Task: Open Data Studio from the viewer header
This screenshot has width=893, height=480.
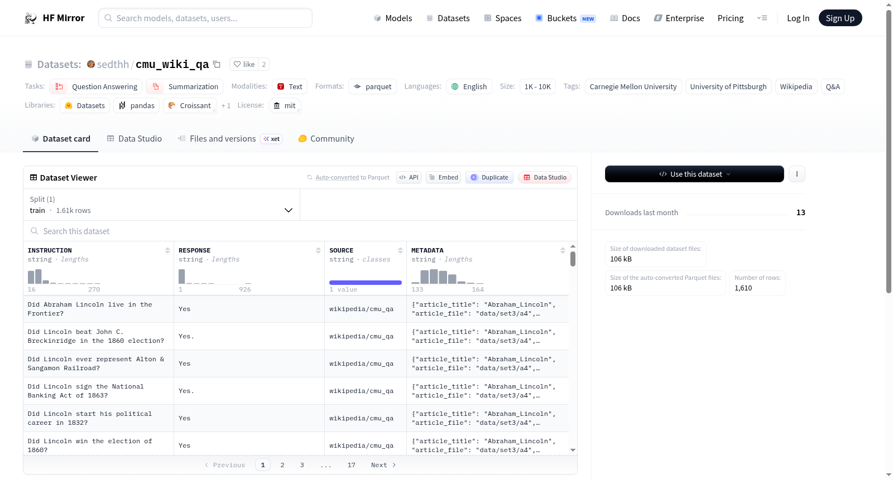Action: click(x=545, y=177)
